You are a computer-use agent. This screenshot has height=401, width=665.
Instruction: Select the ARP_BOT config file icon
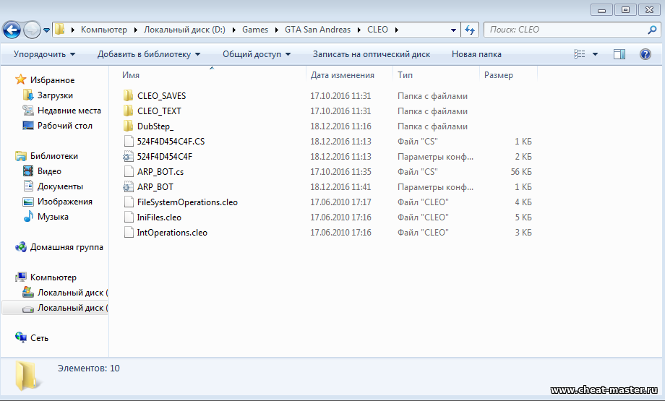(128, 187)
